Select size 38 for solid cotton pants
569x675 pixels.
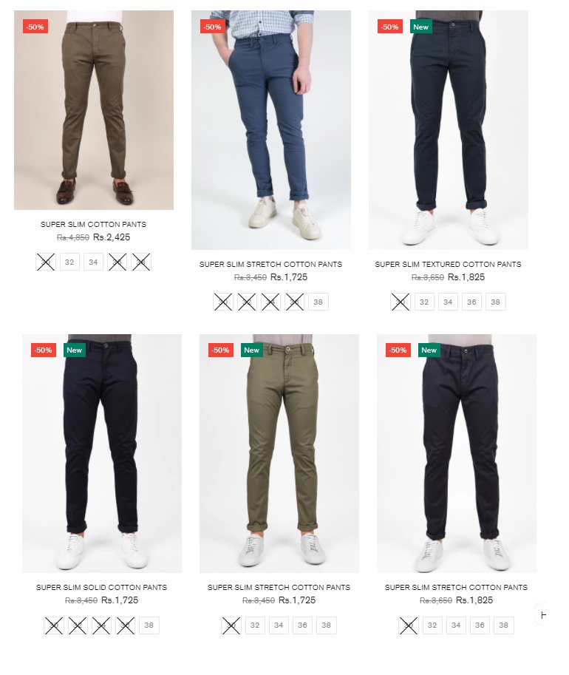tap(149, 625)
